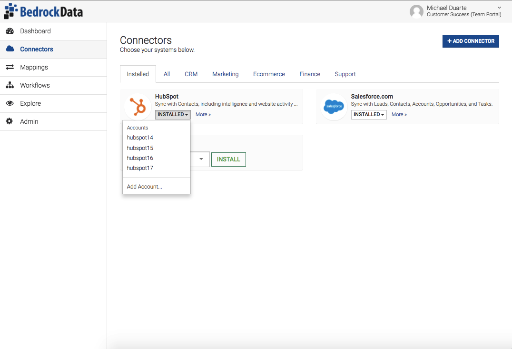Open the Admin section
512x349 pixels.
54,121
